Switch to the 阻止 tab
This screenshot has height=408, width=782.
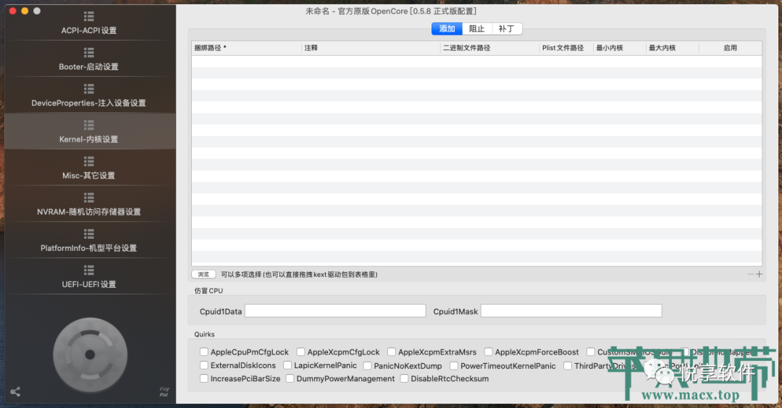pos(476,29)
